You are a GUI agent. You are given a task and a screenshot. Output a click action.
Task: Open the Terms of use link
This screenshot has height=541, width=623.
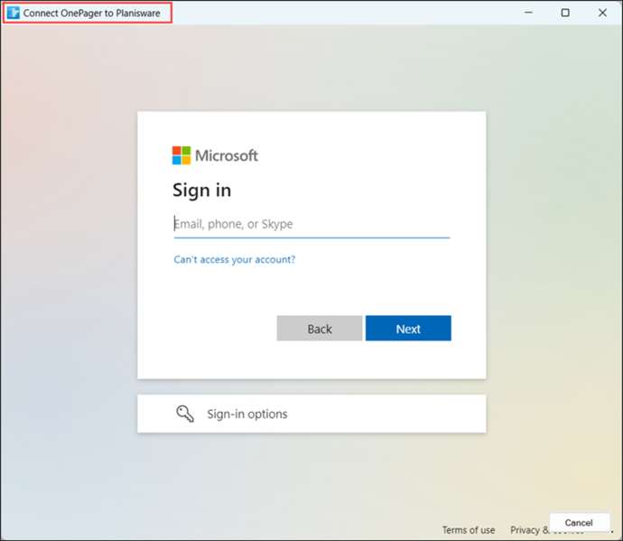coord(469,530)
